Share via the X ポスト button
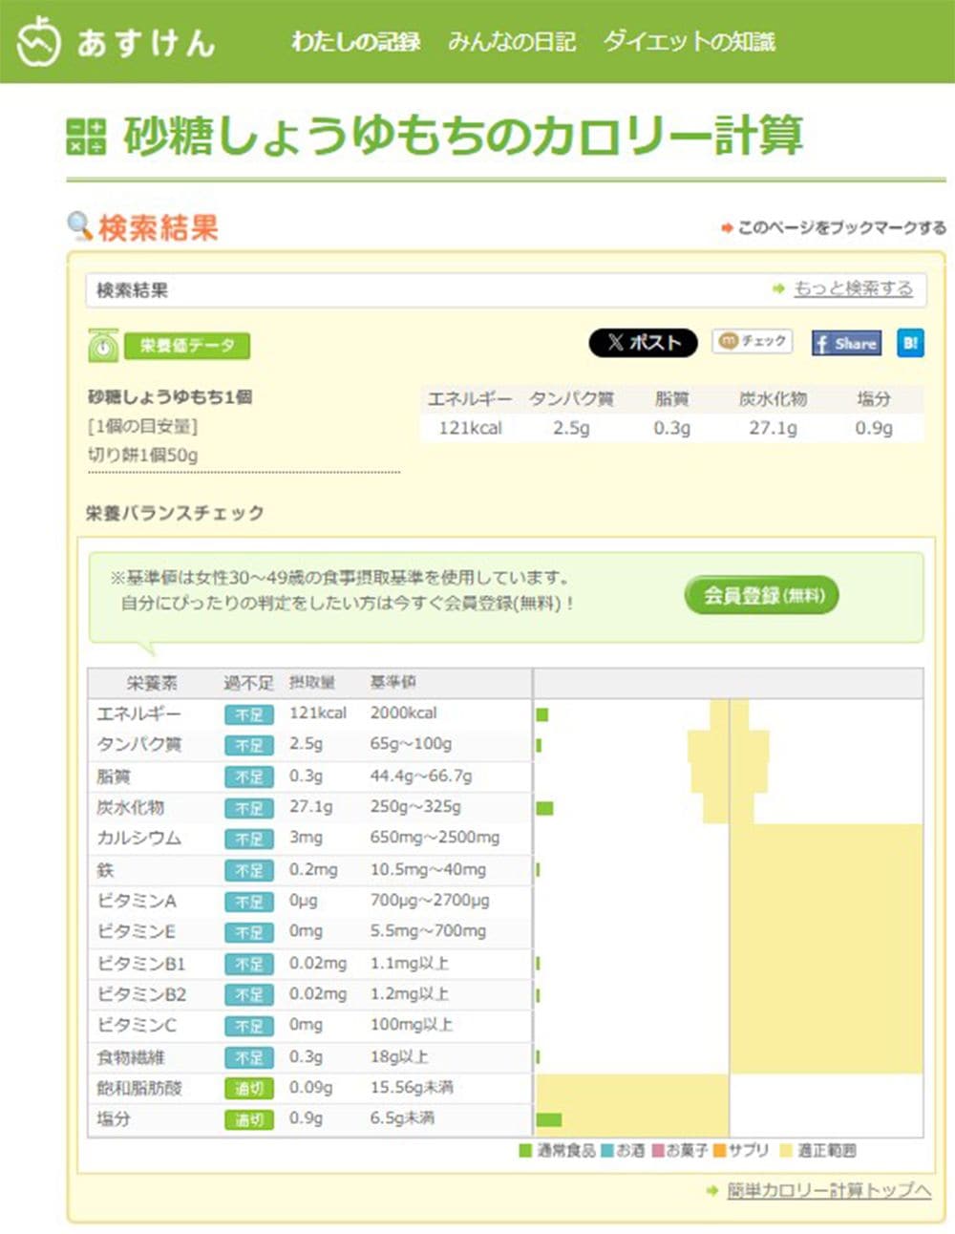The width and height of the screenshot is (955, 1234). (643, 343)
